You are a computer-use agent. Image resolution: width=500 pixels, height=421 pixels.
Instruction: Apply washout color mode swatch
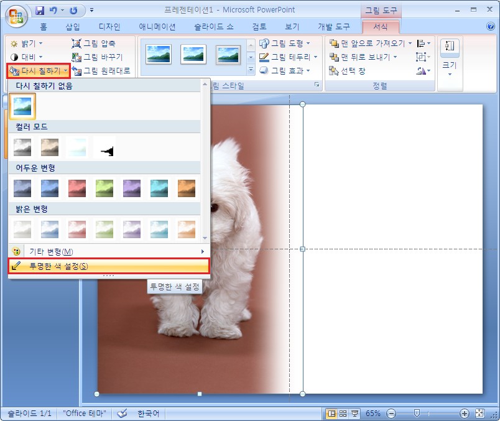pyautogui.click(x=77, y=147)
